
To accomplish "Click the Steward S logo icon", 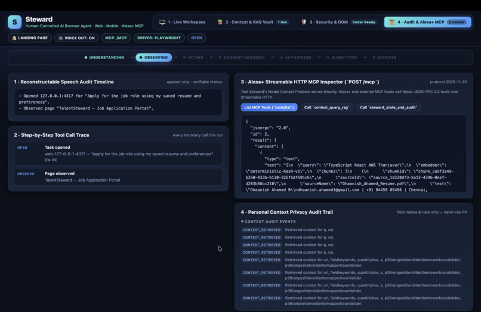I will (15, 22).
